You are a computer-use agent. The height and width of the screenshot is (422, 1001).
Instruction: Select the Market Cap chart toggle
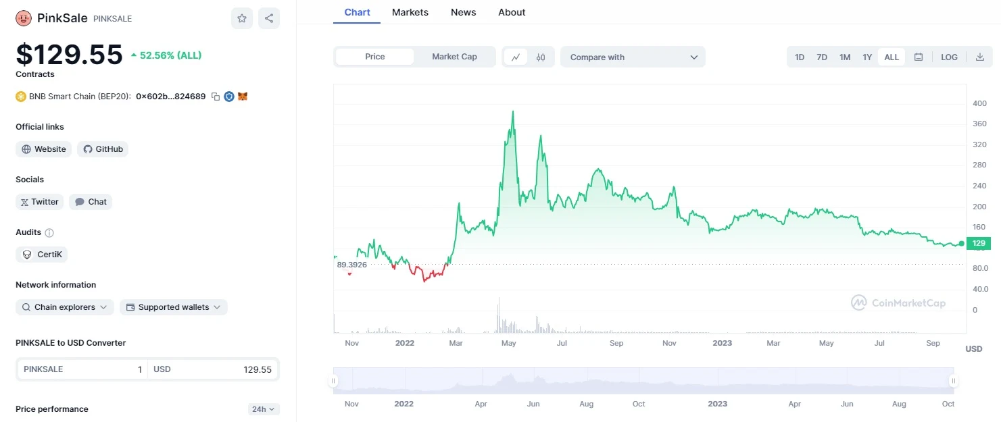pyautogui.click(x=455, y=57)
